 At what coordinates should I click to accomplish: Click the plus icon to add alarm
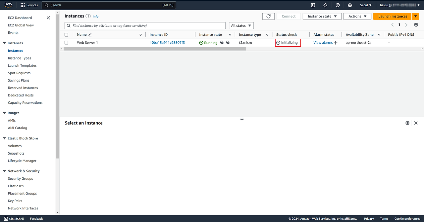(336, 43)
